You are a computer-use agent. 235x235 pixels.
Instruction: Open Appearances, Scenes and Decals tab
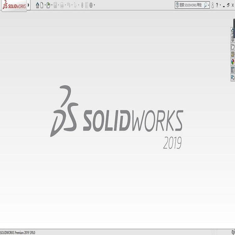point(232,62)
